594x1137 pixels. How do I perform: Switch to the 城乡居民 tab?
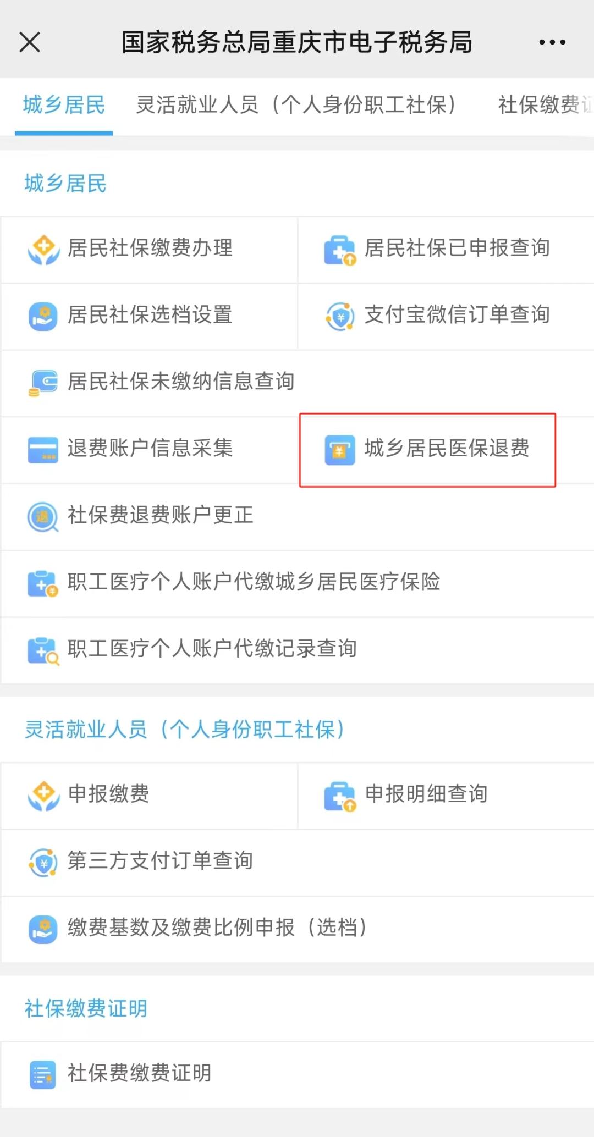coord(64,105)
